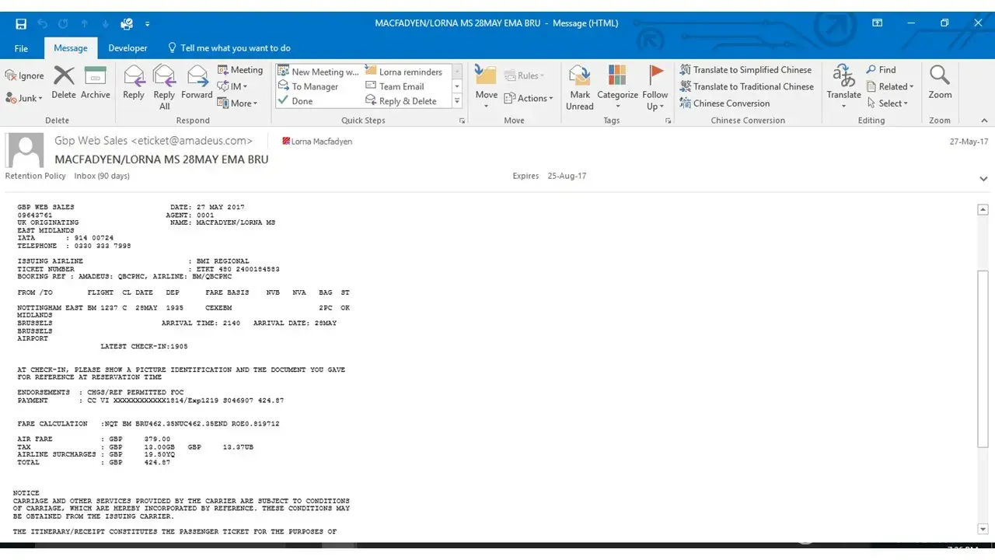Apply the Done quick step
995x560 pixels.
(295, 101)
